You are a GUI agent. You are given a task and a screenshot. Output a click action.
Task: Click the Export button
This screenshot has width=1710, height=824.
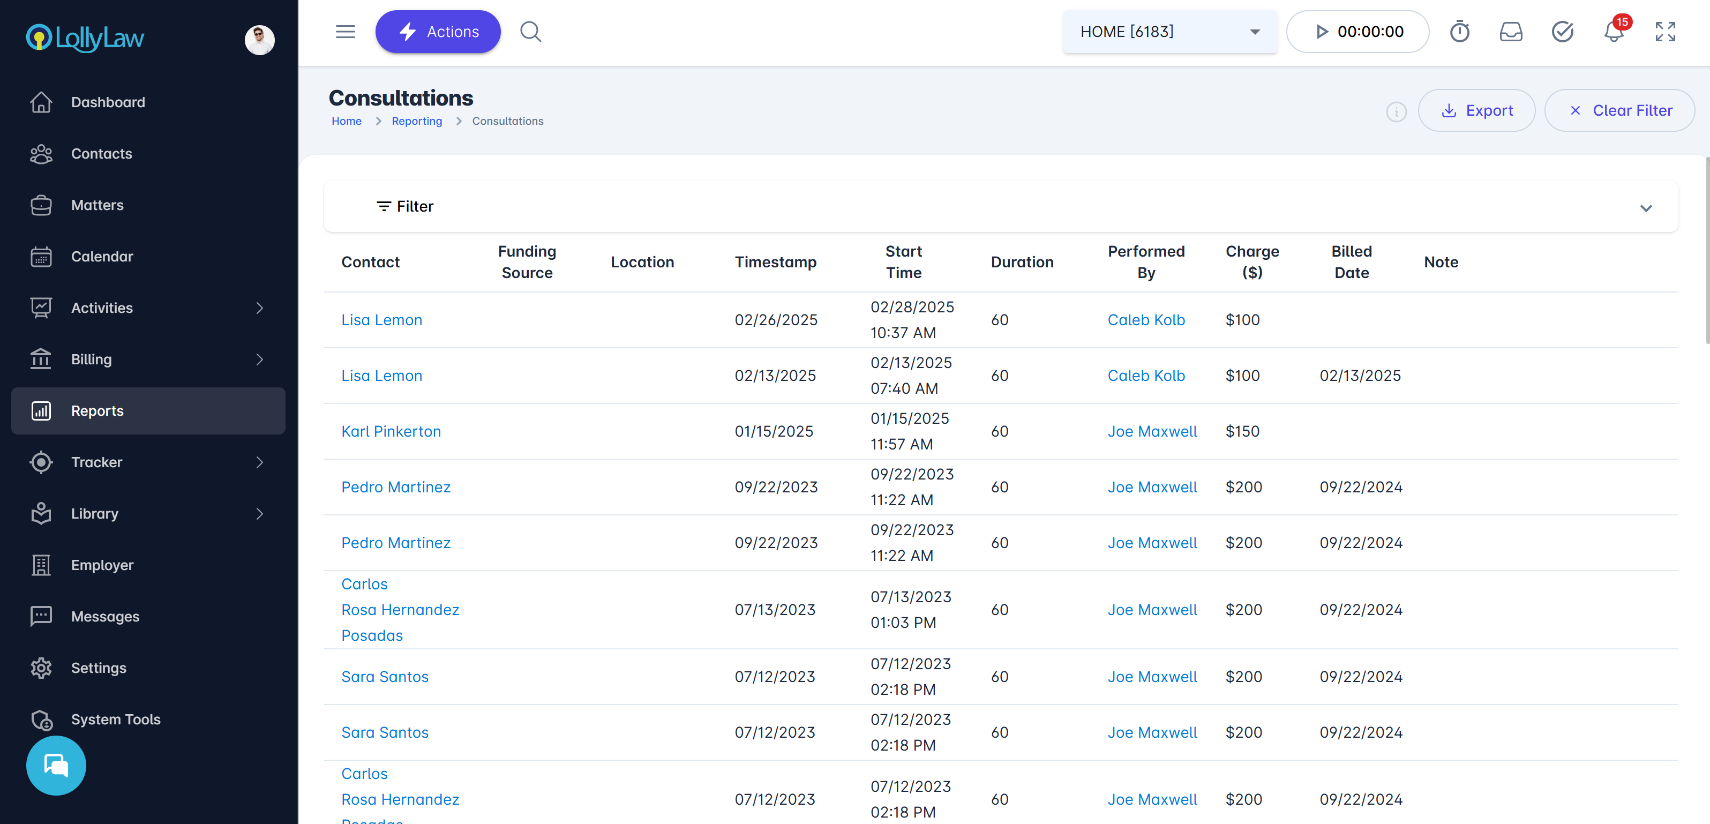click(x=1476, y=110)
